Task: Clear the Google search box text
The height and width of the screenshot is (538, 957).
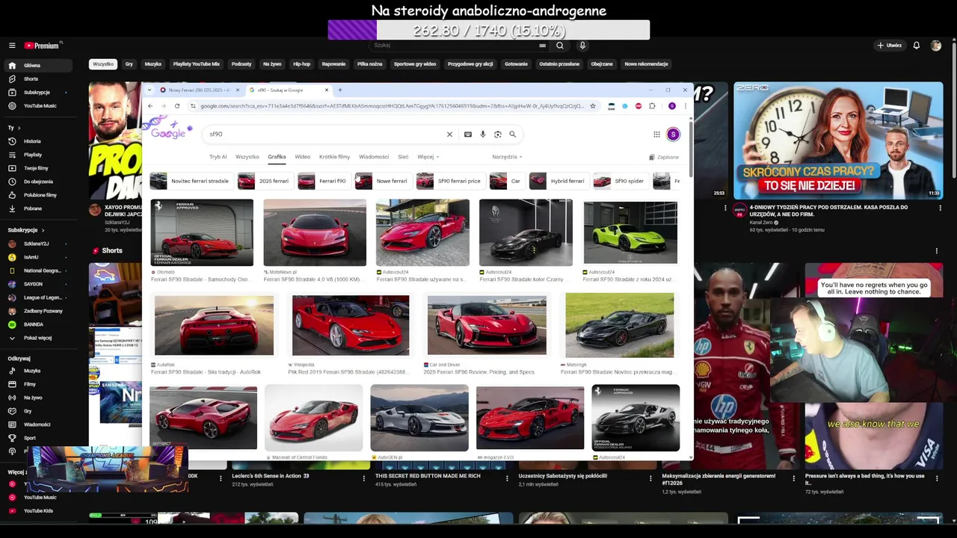Action: click(x=449, y=134)
